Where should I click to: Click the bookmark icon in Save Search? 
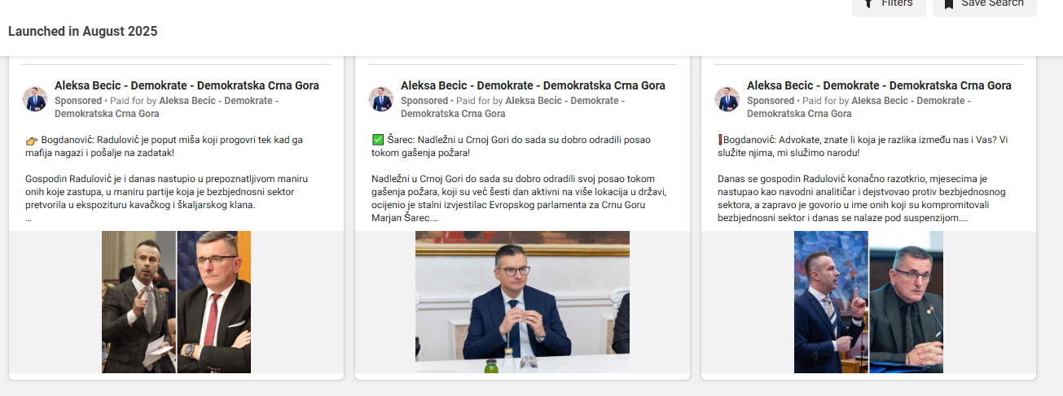pyautogui.click(x=948, y=4)
